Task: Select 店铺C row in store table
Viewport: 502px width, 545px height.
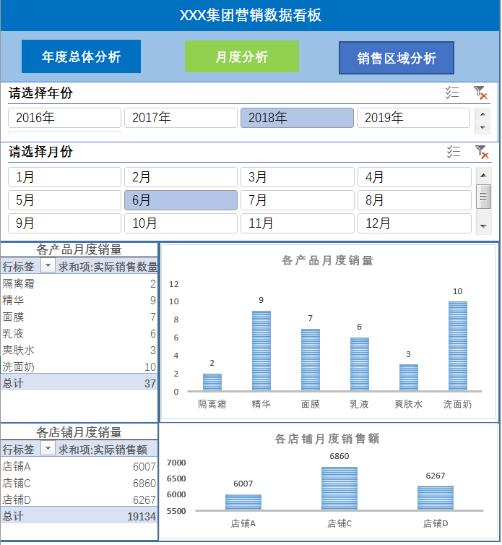Action: point(79,483)
